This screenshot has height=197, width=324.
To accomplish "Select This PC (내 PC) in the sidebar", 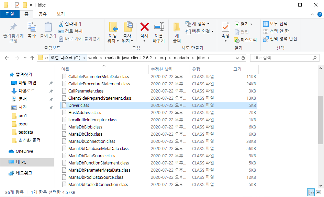I will tap(27, 162).
